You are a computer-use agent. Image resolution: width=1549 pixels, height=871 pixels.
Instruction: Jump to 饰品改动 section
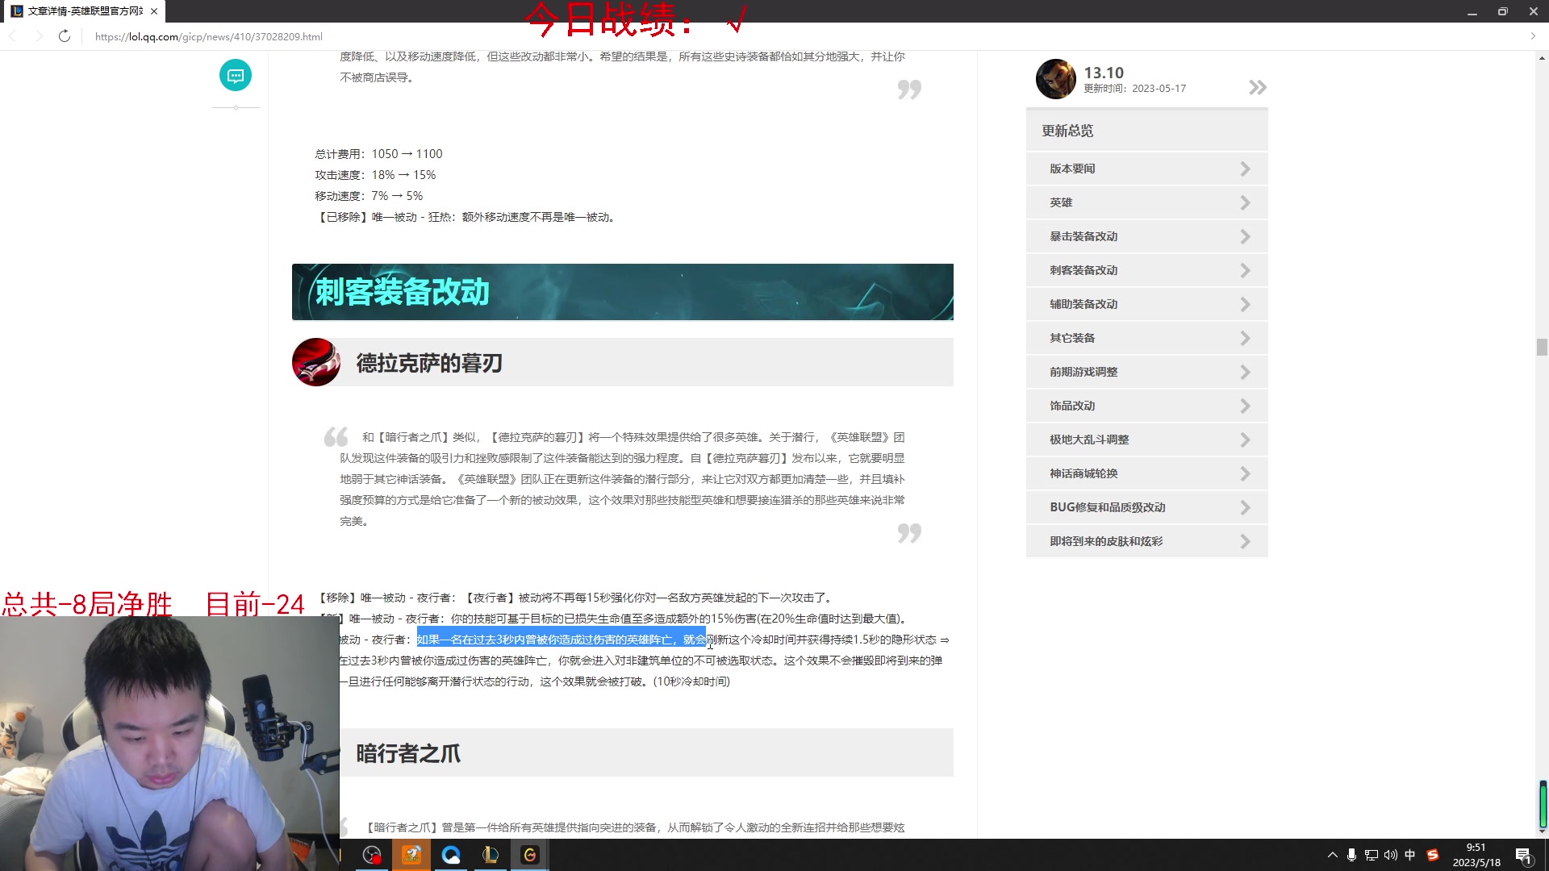[x=1146, y=406]
